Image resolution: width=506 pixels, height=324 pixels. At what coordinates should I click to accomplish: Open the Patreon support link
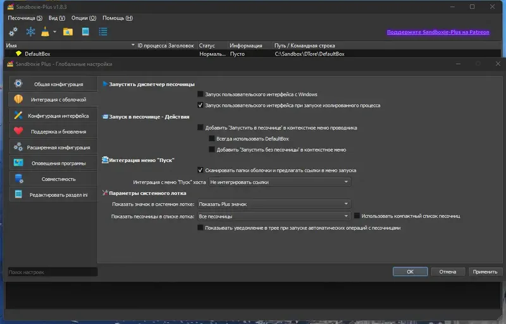click(438, 32)
